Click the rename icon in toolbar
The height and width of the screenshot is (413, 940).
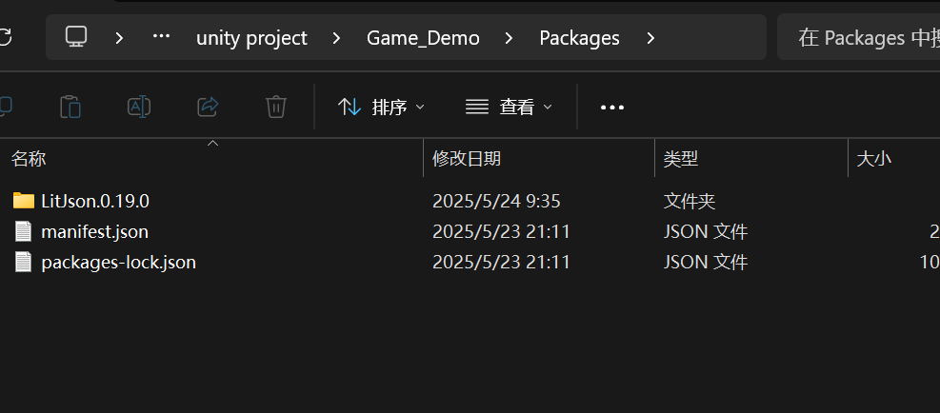tap(139, 107)
